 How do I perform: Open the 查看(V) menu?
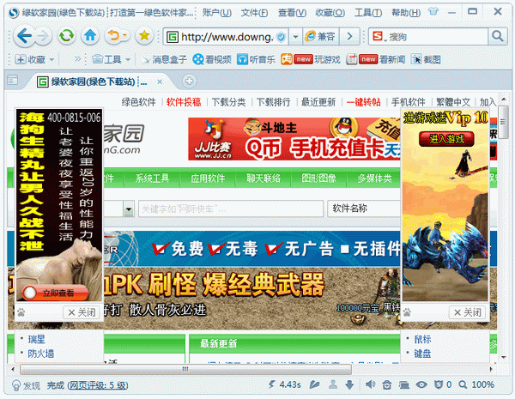pos(292,13)
